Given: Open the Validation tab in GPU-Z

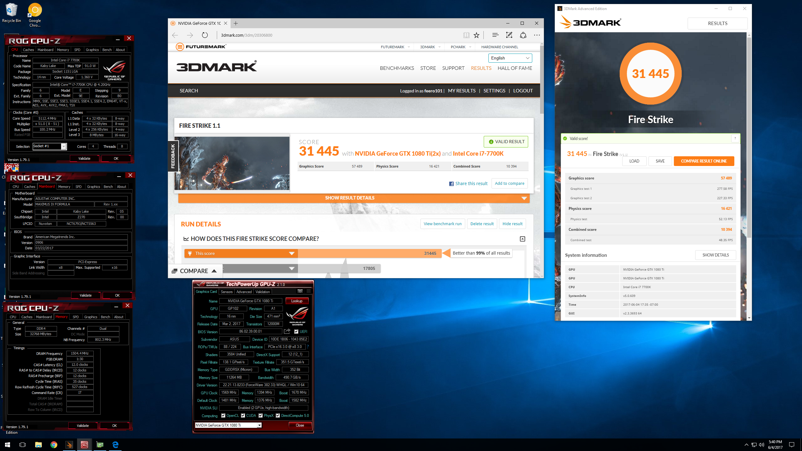Looking at the screenshot, I should click(263, 292).
